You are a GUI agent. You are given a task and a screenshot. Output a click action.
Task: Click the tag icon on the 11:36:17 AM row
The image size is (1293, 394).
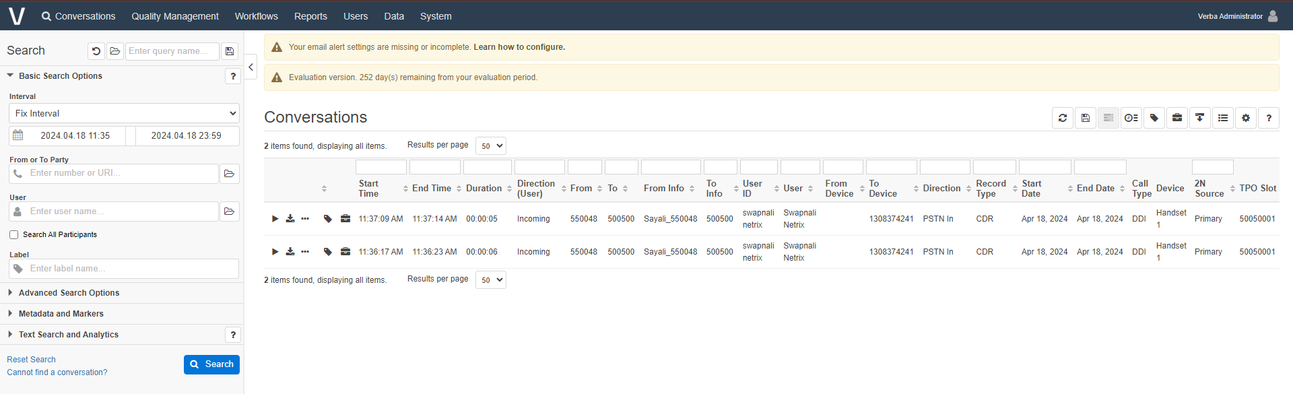[328, 252]
